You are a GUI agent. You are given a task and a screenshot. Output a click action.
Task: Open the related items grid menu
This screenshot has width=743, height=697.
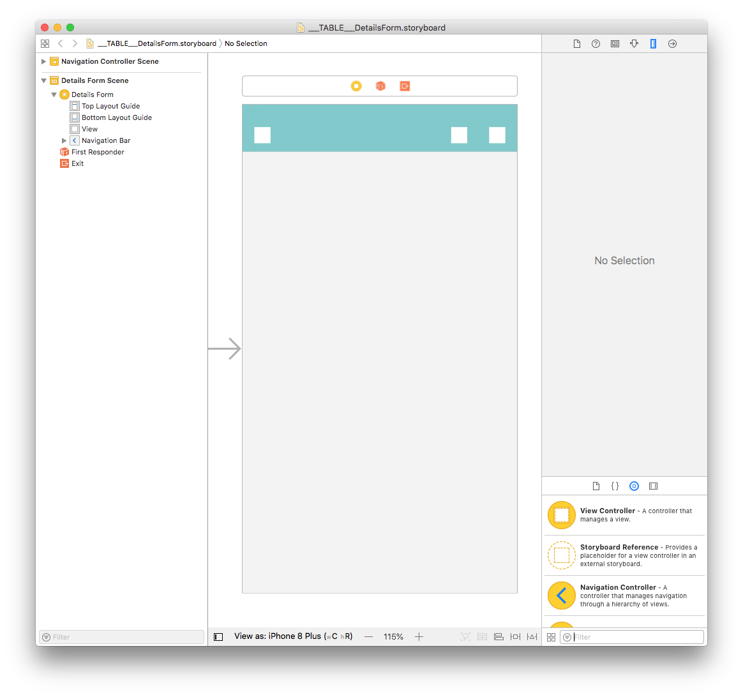click(45, 43)
